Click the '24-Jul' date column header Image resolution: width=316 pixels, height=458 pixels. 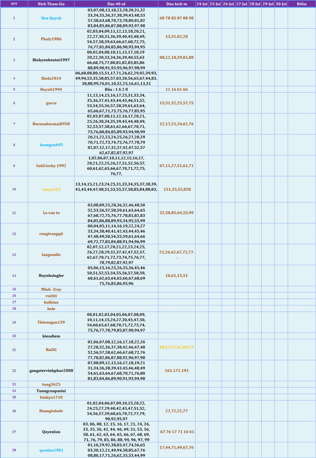coord(202,4)
